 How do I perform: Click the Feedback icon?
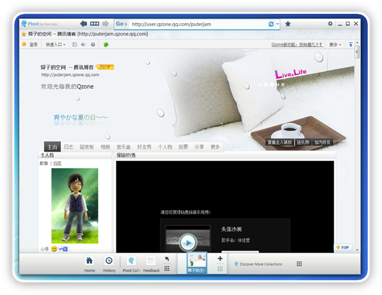coord(151,262)
